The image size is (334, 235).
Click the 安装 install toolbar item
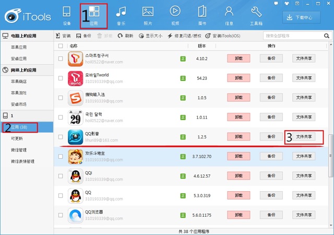63,36
